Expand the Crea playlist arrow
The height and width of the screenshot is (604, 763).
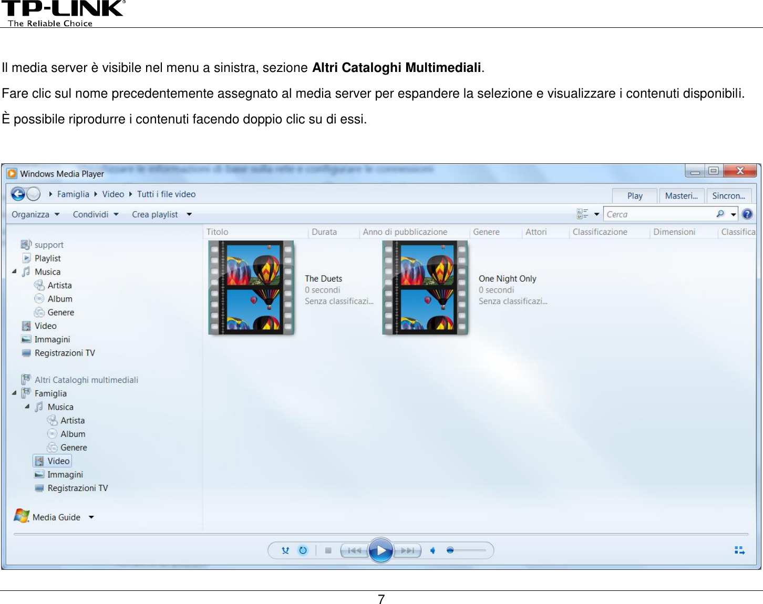(189, 214)
